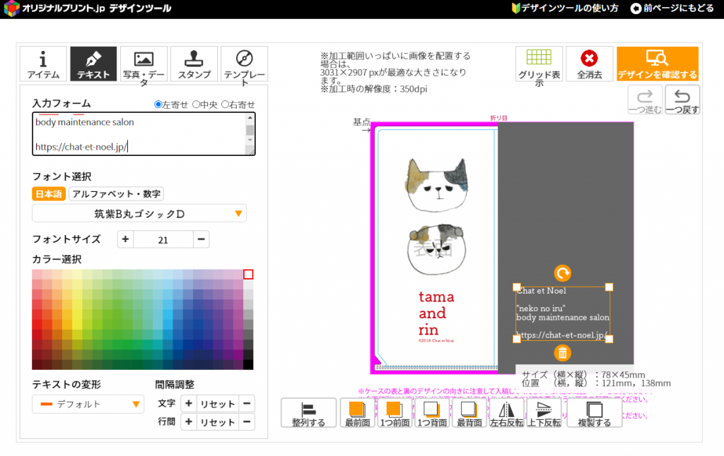Choose the 日本語 font category

(x=49, y=193)
